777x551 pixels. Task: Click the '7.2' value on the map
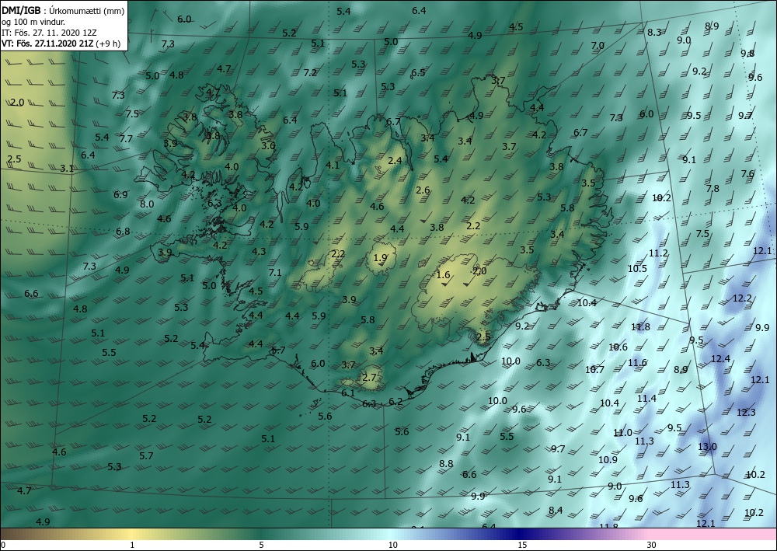pos(310,73)
